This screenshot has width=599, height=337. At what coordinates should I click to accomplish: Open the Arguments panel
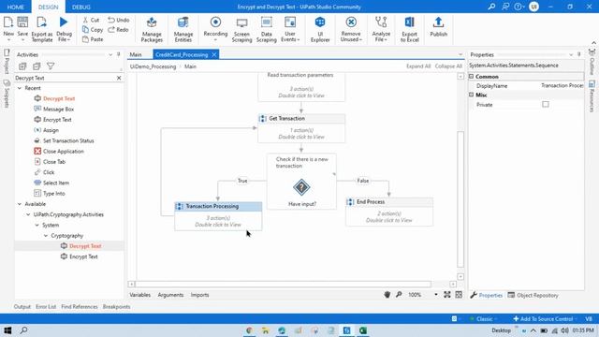(x=170, y=295)
